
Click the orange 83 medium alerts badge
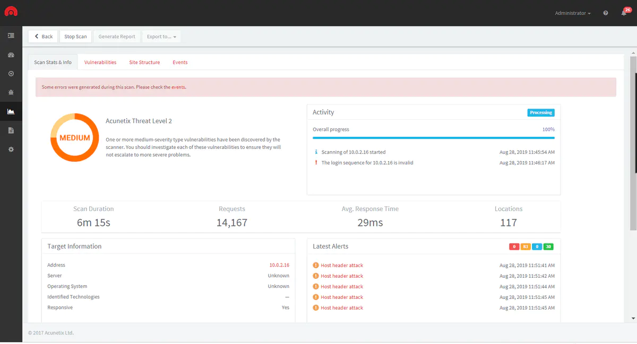pos(526,246)
